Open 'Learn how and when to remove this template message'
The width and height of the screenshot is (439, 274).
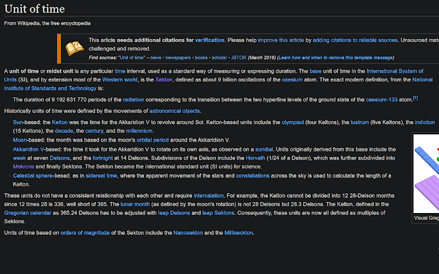pos(335,58)
